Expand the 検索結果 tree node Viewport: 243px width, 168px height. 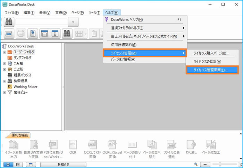[5, 81]
